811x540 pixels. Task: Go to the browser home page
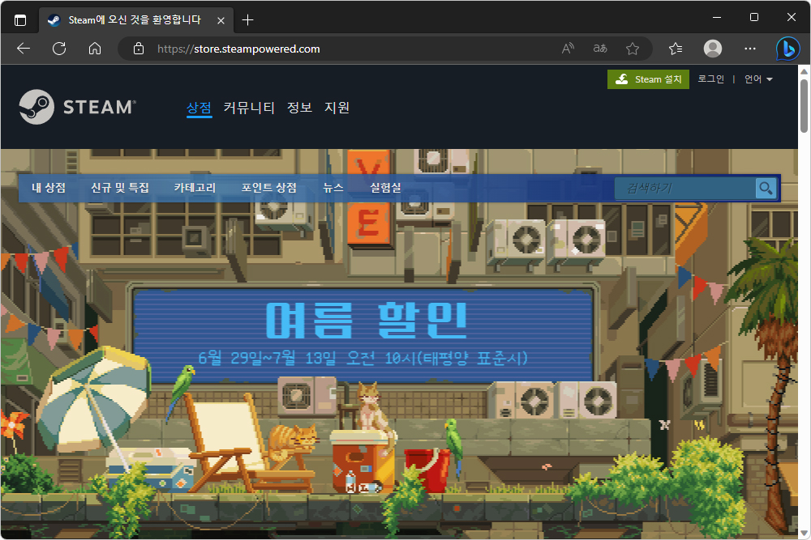click(x=95, y=49)
